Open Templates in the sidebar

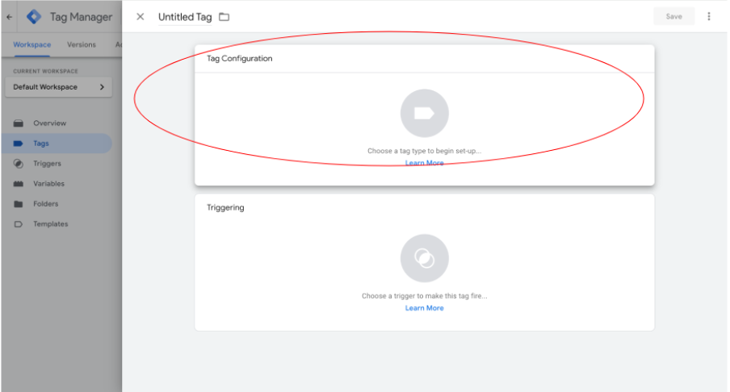[x=50, y=224]
